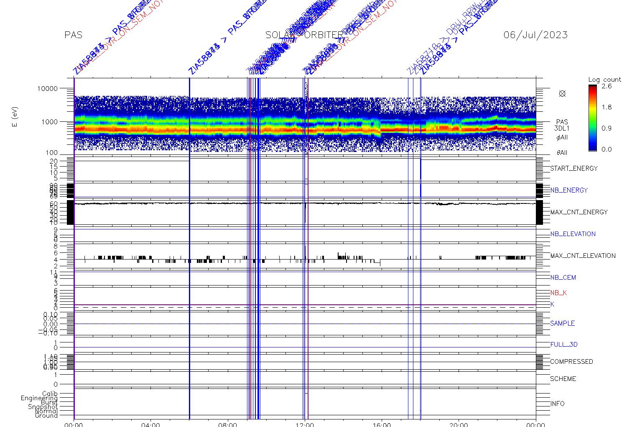
Task: Click the '3DL1' label right of spectrogram
Action: pyautogui.click(x=562, y=129)
